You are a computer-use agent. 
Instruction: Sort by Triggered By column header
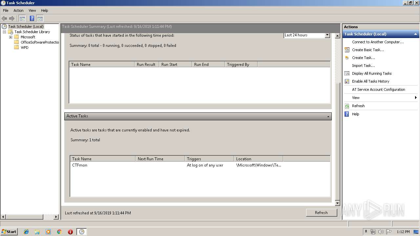pyautogui.click(x=241, y=64)
